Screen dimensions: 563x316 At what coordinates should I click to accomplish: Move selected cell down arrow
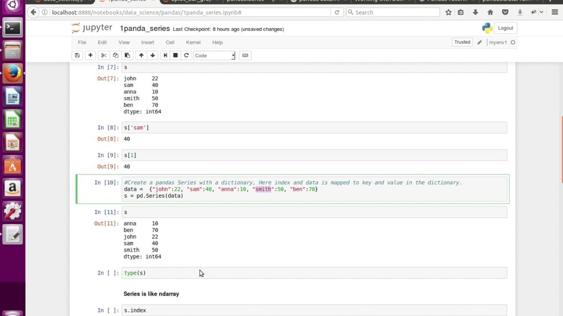pyautogui.click(x=153, y=55)
